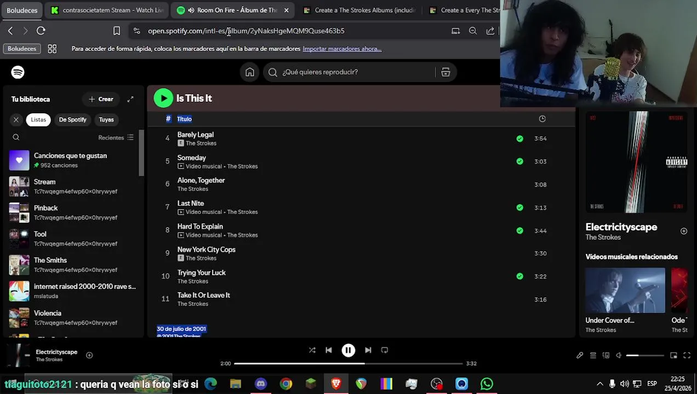Viewport: 697px width, 394px height.
Task: Select the De Spotify filter chip
Action: [73, 119]
